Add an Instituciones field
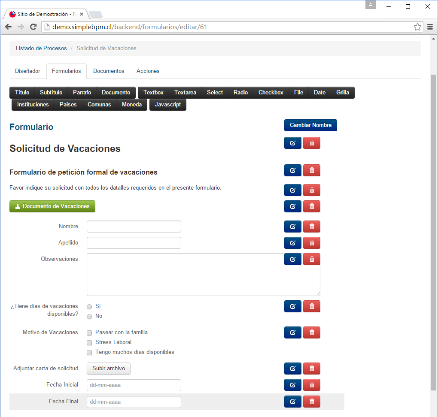This screenshot has height=417, width=438. coord(33,104)
